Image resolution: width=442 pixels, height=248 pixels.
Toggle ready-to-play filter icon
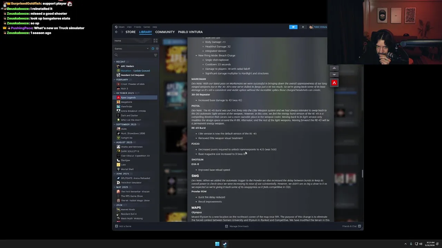pyautogui.click(x=157, y=49)
